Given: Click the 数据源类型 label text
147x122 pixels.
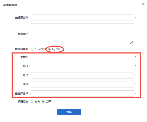Looking at the screenshot, I should coord(22,49).
